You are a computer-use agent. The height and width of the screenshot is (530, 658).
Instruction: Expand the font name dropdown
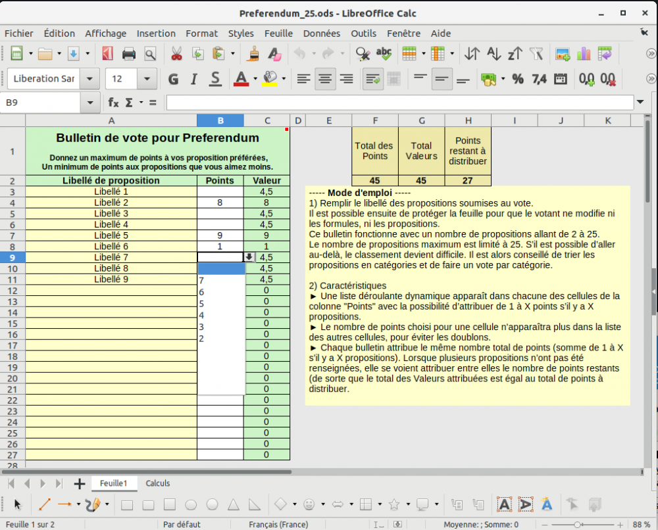point(89,79)
